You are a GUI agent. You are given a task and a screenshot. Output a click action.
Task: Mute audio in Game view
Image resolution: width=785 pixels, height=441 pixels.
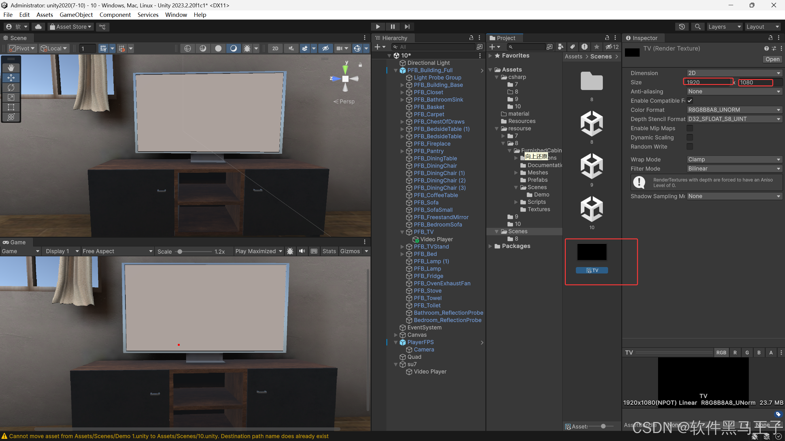(302, 251)
